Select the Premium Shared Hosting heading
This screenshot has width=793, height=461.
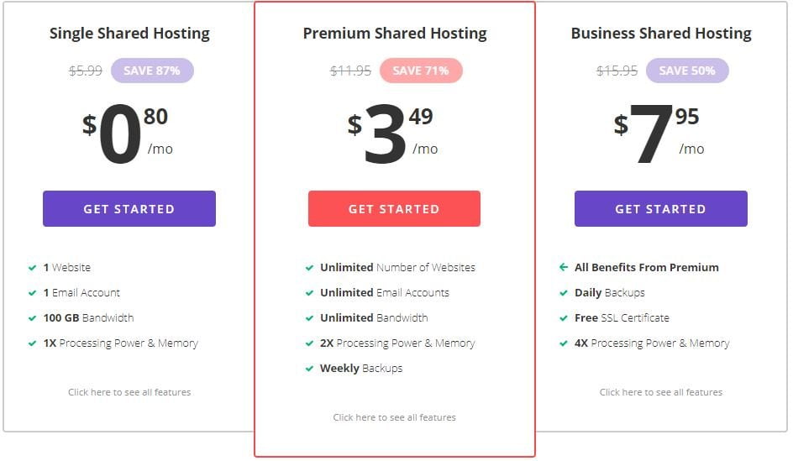[x=395, y=34]
